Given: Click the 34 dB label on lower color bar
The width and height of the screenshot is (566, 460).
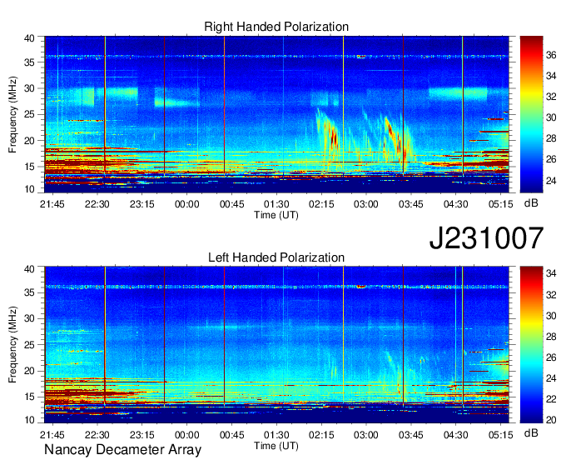Looking at the screenshot, I should click(x=551, y=273).
